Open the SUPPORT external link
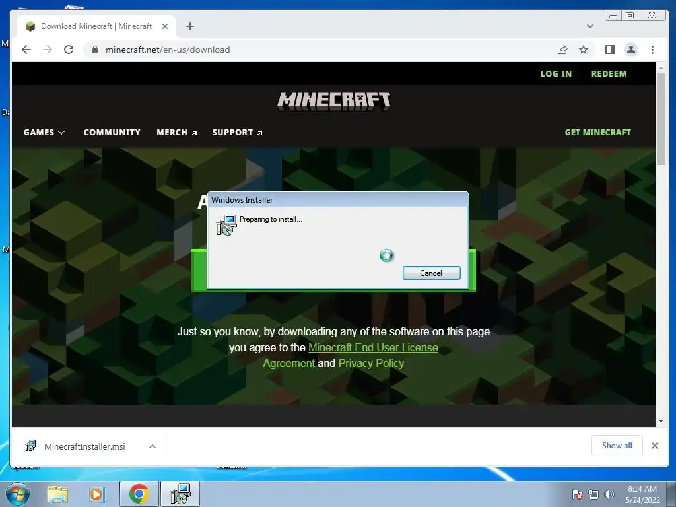Image resolution: width=676 pixels, height=507 pixels. coord(237,132)
